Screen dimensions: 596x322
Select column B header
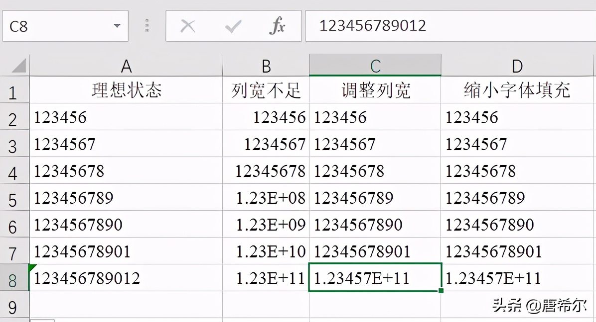tap(266, 66)
